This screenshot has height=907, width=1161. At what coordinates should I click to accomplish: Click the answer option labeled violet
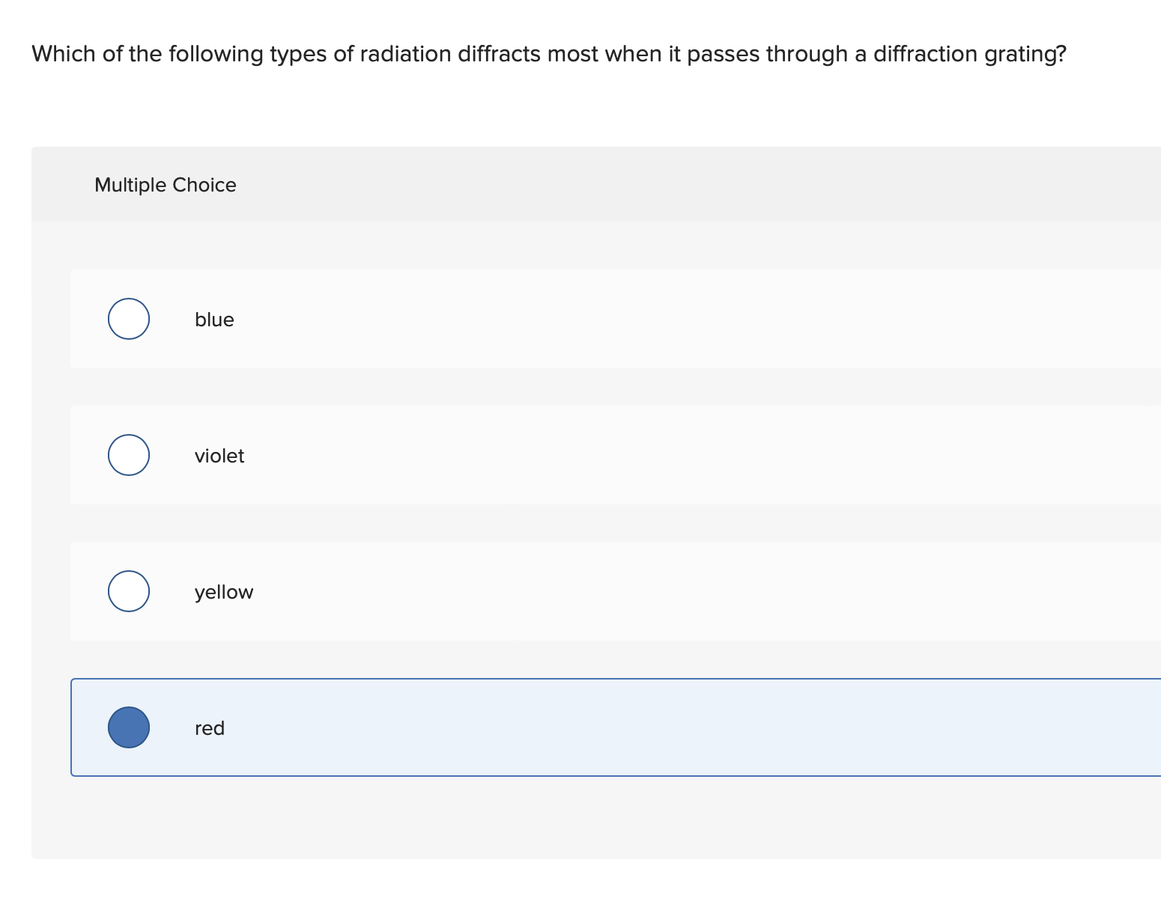(449, 455)
